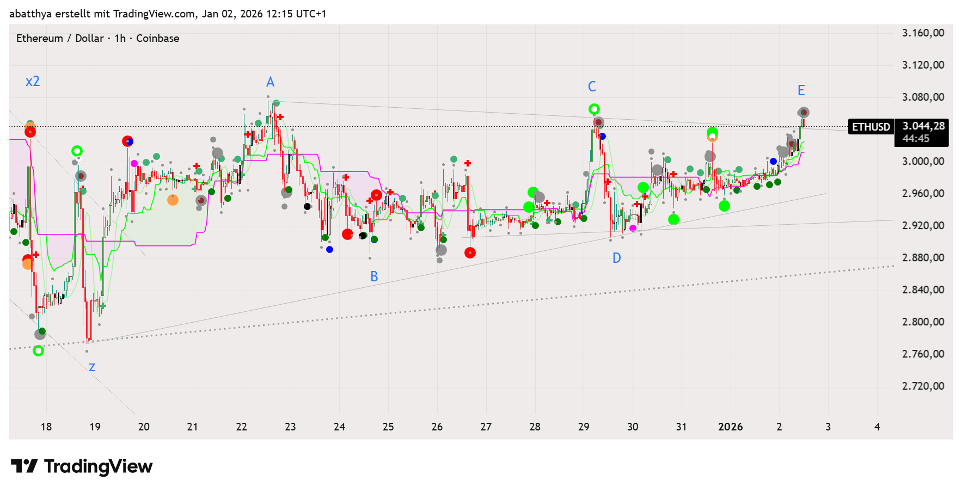Click the gray circle marker below label E
The width and height of the screenshot is (962, 493).
(804, 113)
